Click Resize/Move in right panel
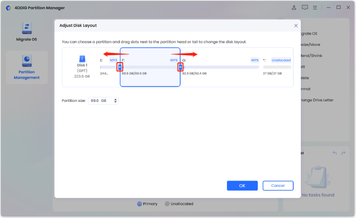Viewport: 356px width, 218px height. (310, 45)
